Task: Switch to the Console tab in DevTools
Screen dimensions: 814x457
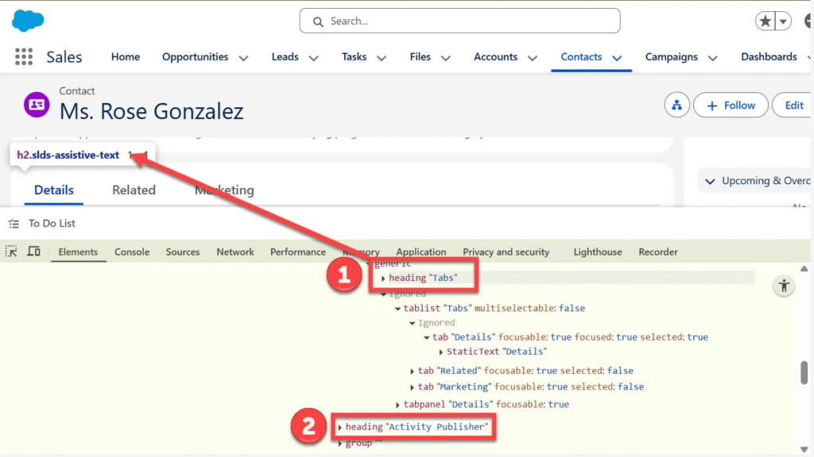Action: (x=131, y=252)
